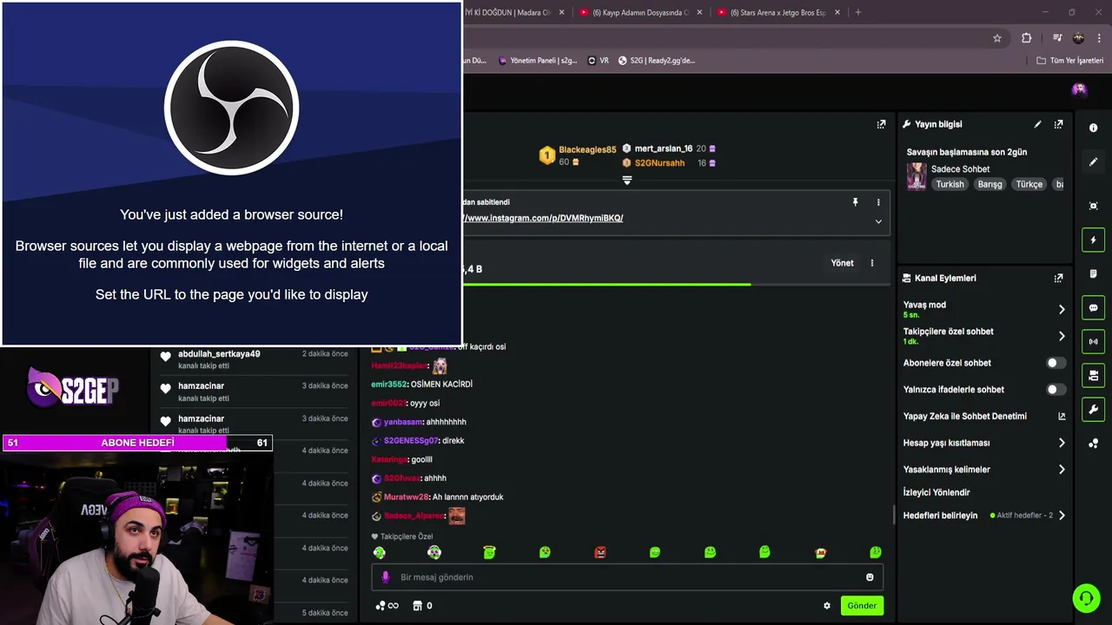
Task: Toggle Abonelere özel sohbet switch
Action: point(1055,363)
